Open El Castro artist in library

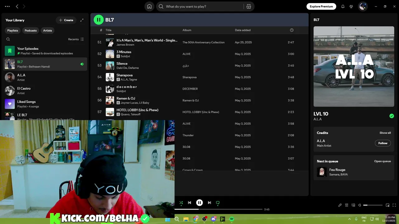(x=45, y=91)
